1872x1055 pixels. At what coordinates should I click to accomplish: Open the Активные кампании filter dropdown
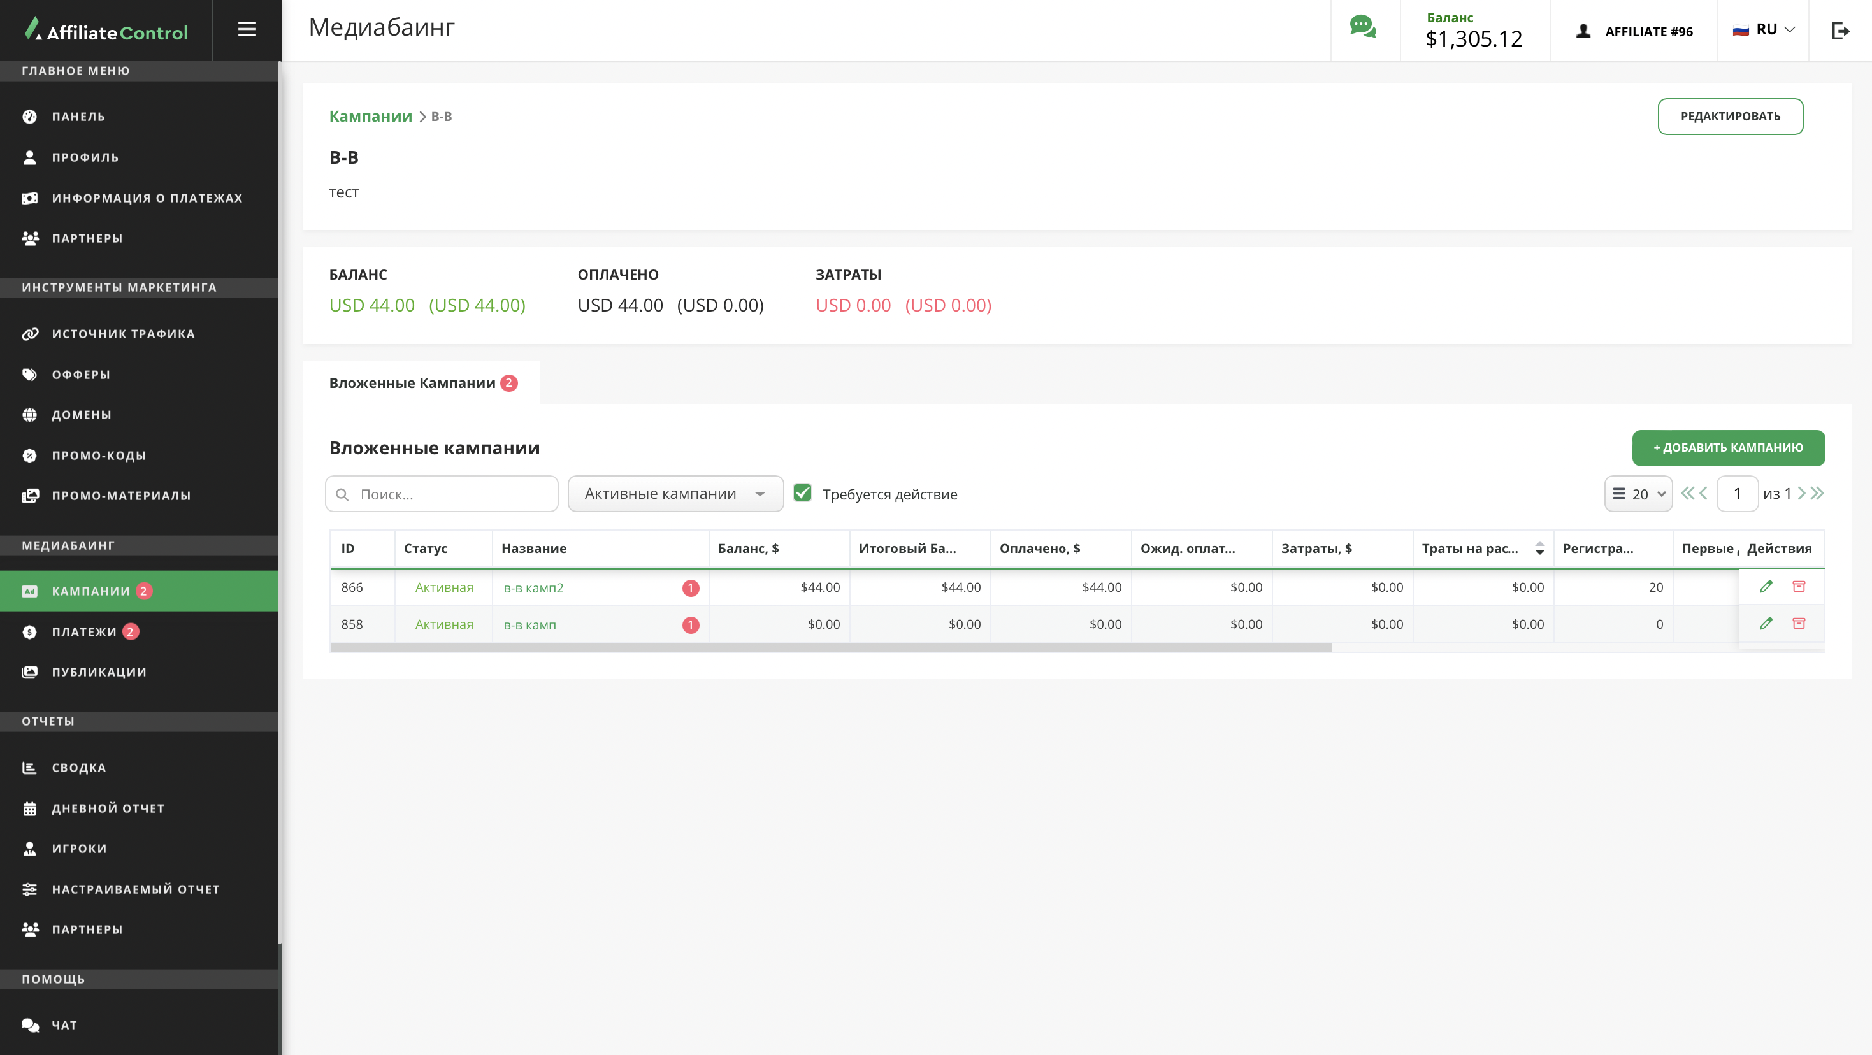[x=675, y=494]
